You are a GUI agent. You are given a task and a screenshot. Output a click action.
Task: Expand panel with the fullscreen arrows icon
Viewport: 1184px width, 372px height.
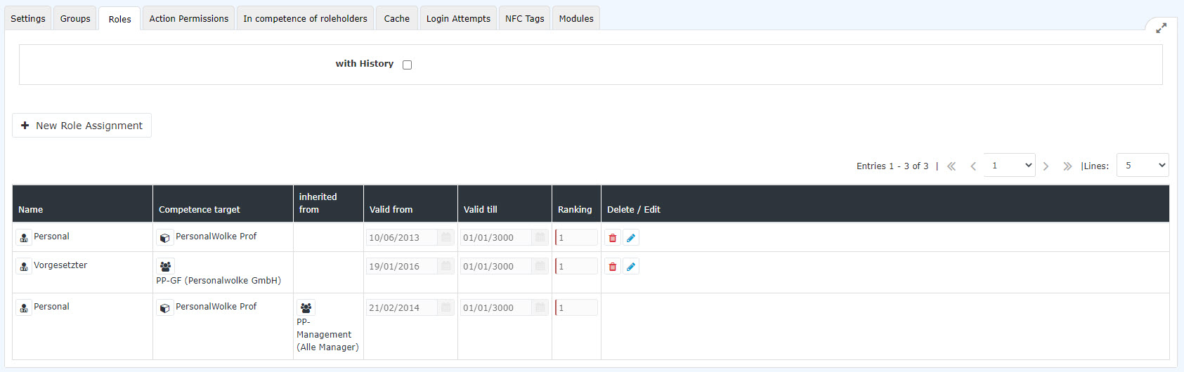1161,28
